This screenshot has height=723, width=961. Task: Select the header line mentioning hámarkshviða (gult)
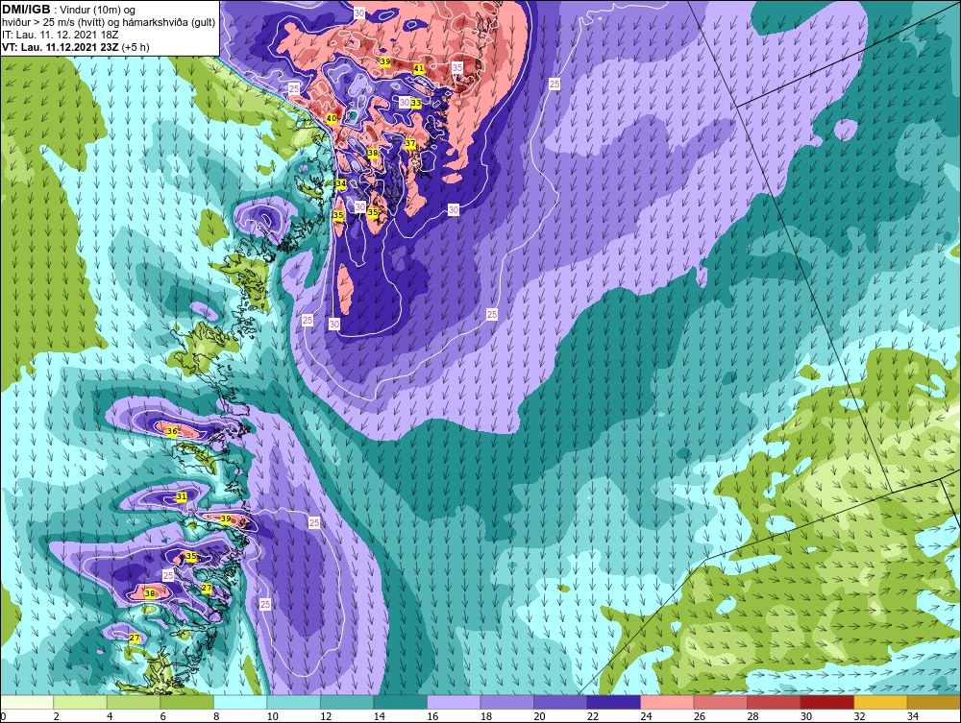pyautogui.click(x=110, y=22)
